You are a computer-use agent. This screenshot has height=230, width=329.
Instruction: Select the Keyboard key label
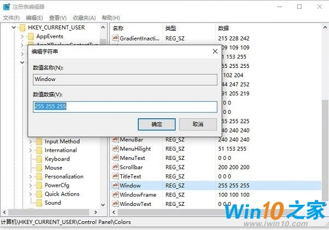click(x=57, y=159)
